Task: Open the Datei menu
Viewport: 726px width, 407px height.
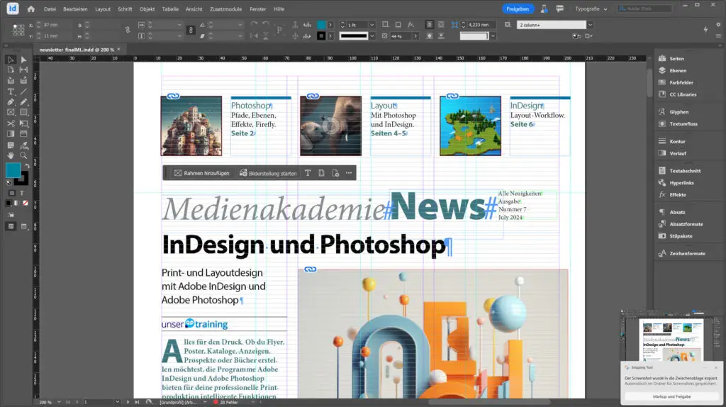Action: 50,9
